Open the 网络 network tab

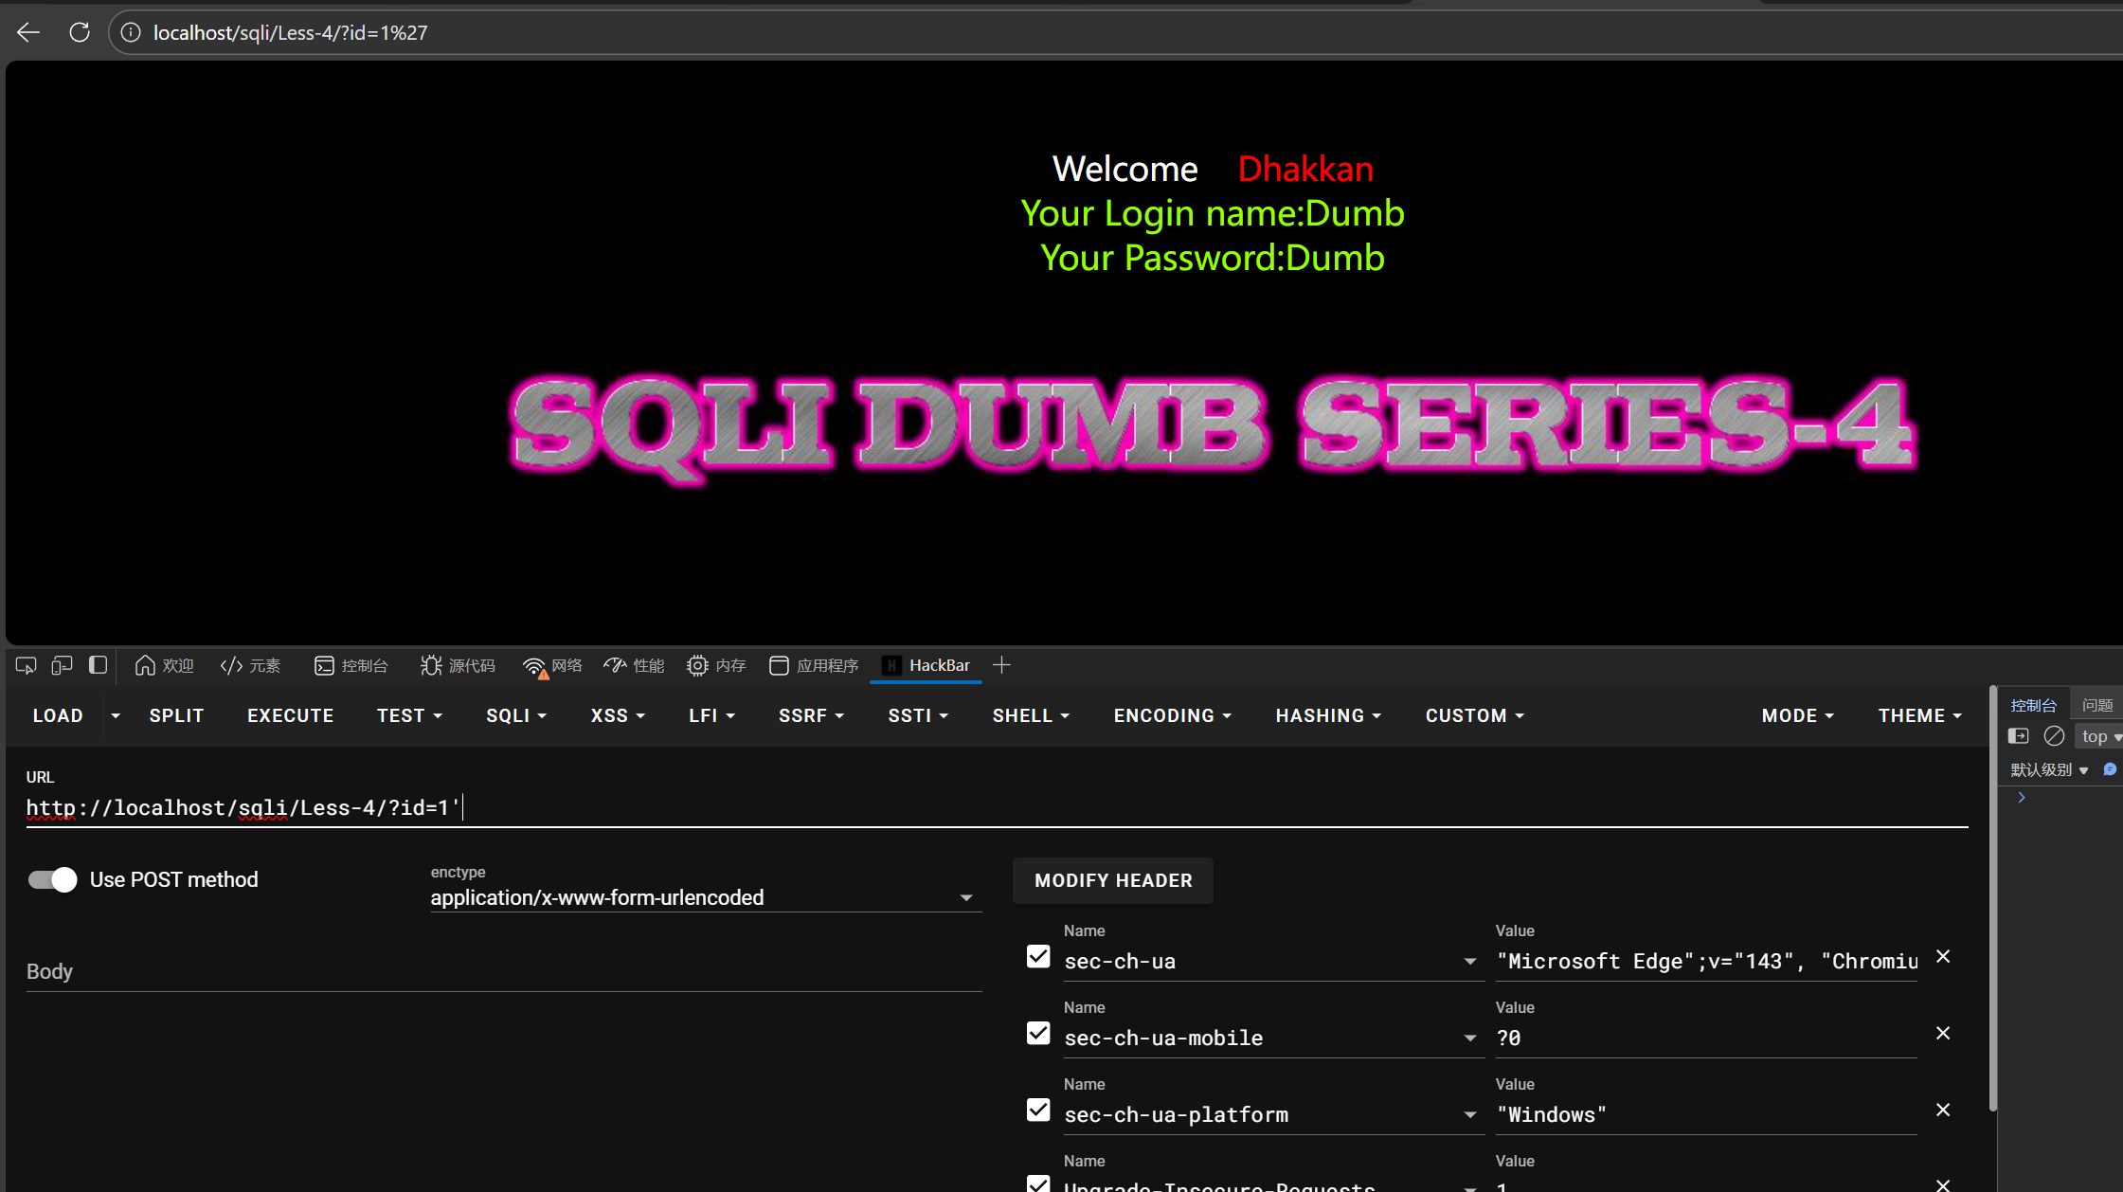(553, 665)
